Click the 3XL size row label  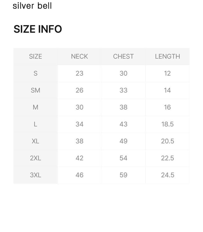[x=35, y=175]
